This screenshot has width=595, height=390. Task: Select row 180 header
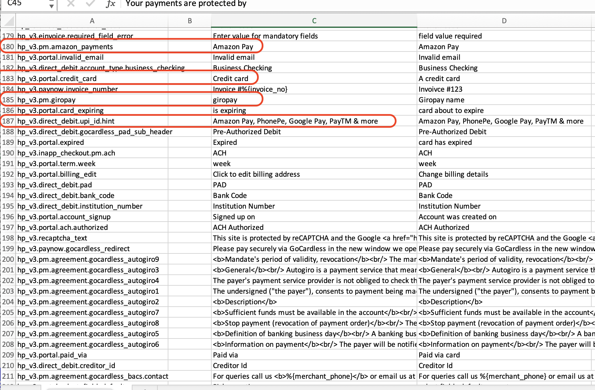(x=8, y=47)
